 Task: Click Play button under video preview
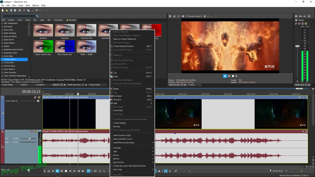(x=225, y=76)
